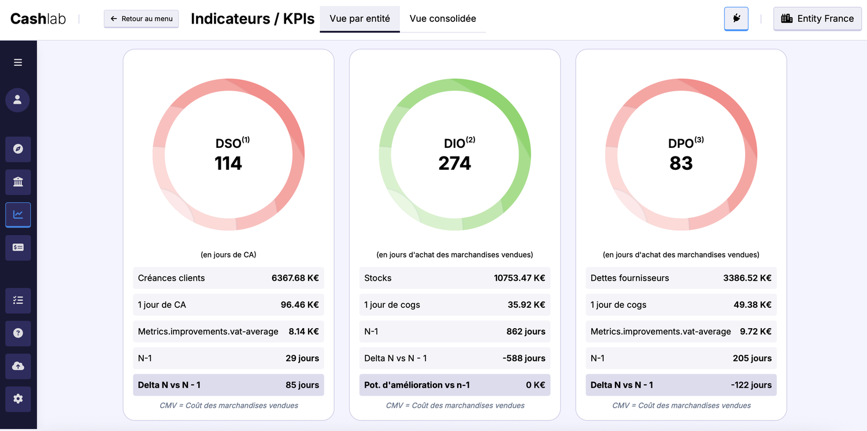The width and height of the screenshot is (867, 431).
Task: Select the Créances clients row
Action: coord(228,278)
